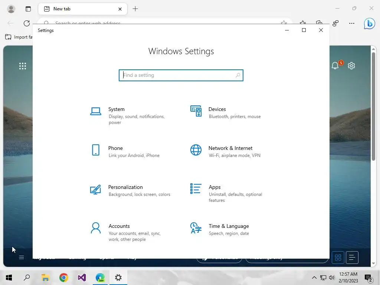Close the Settings window
380x285 pixels.
point(321,30)
